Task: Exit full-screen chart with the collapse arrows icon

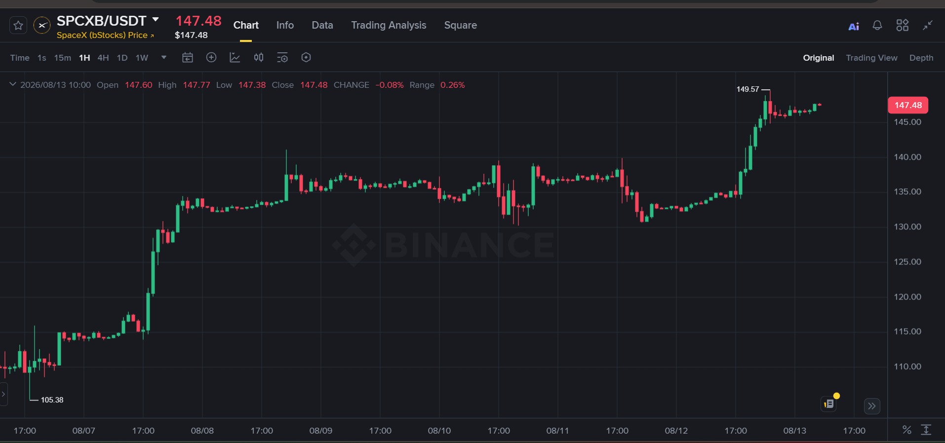Action: [x=928, y=25]
